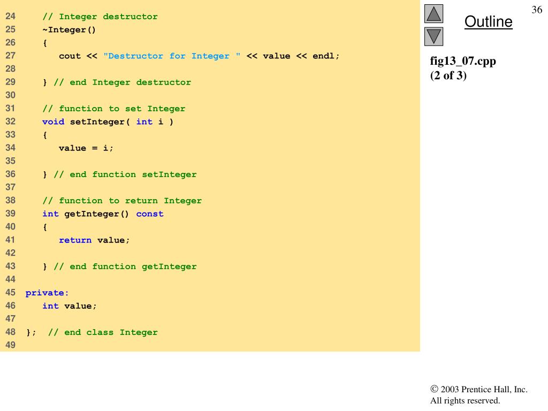The width and height of the screenshot is (548, 411).
Task: Click the "// end class Integer" comment
Action: click(x=103, y=332)
